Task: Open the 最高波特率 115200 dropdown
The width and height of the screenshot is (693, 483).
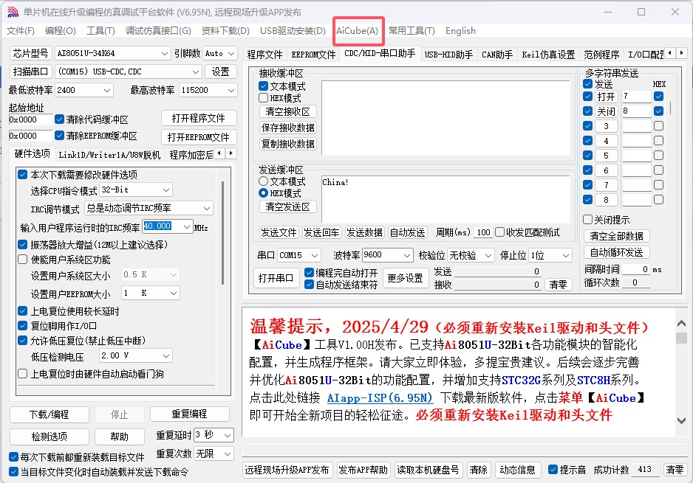Action: (208, 90)
